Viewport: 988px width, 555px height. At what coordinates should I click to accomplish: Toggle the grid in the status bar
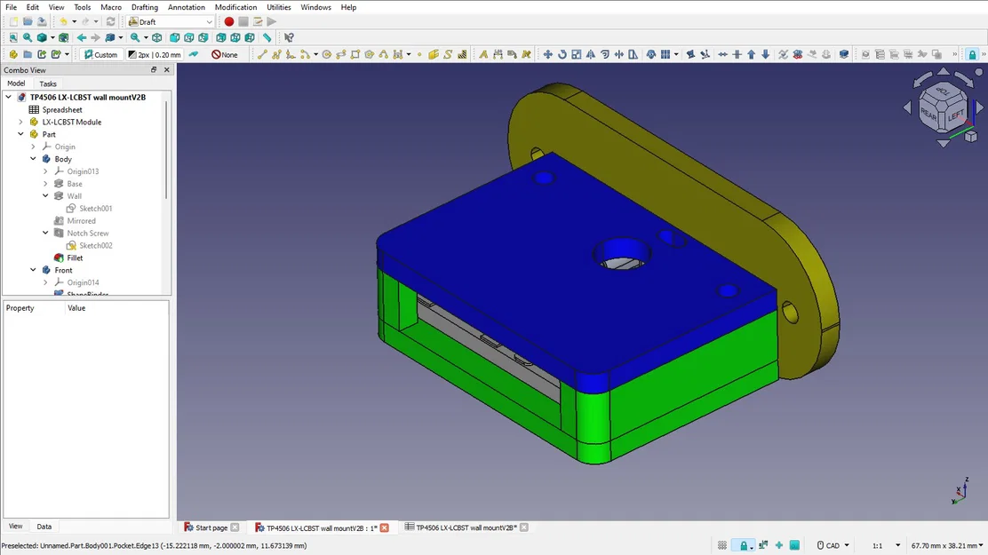(722, 545)
